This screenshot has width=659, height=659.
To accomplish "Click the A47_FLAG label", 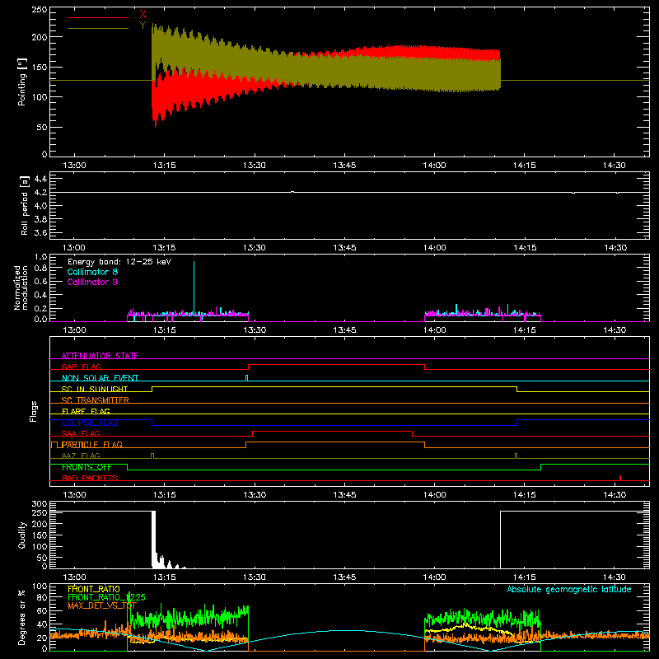I will coord(81,456).
